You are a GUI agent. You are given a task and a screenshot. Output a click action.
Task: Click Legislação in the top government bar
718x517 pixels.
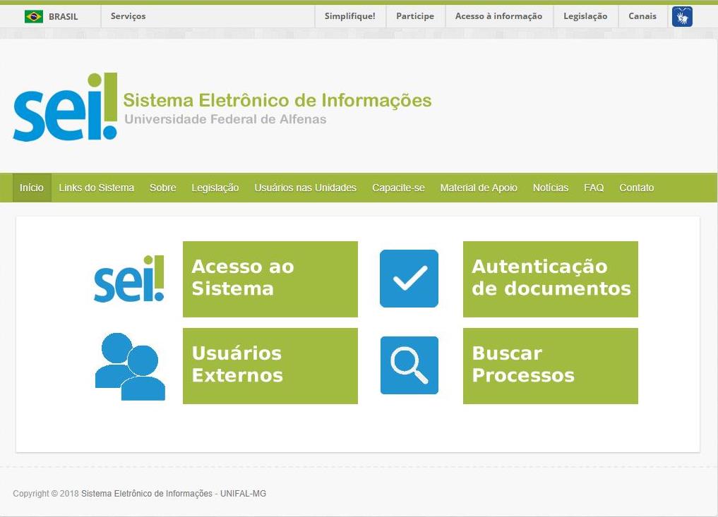click(585, 16)
